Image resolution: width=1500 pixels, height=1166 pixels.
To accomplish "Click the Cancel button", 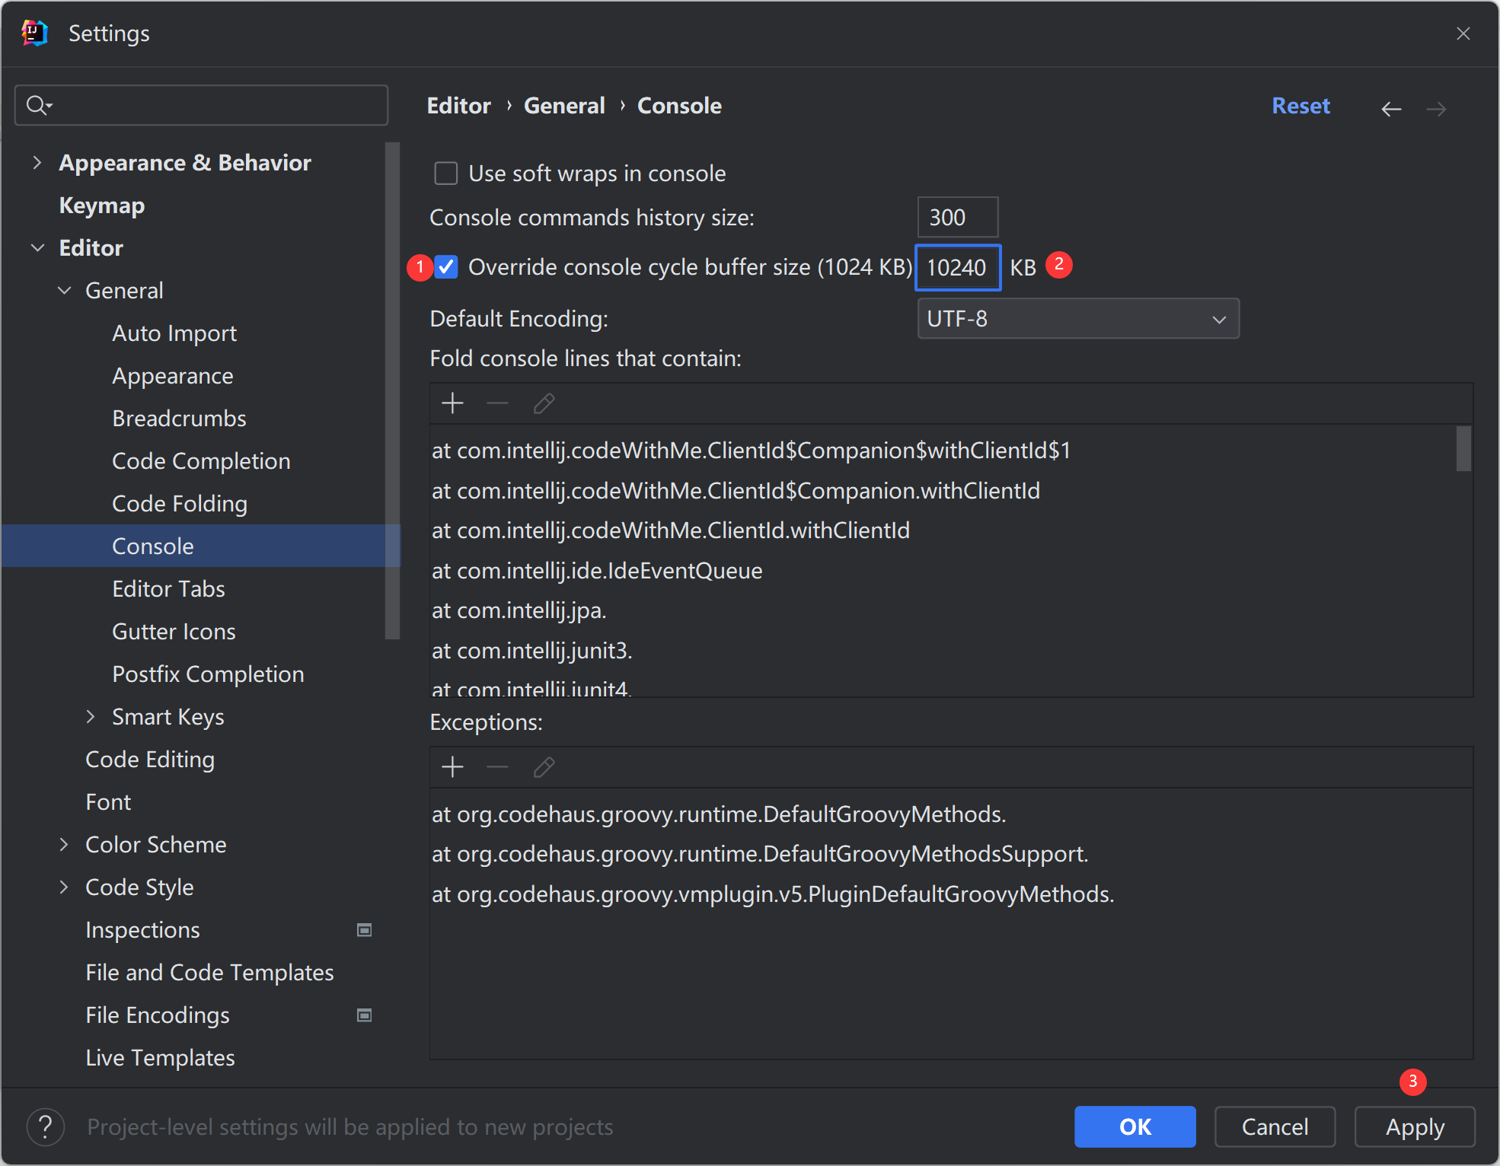I will (1275, 1126).
